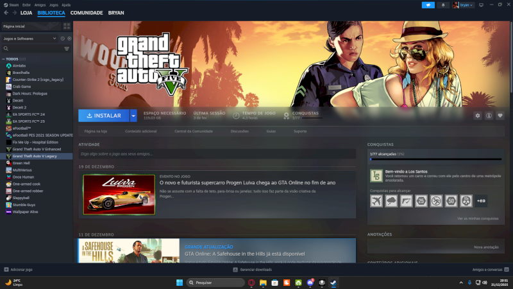Open the Jogos menu

(x=54, y=5)
